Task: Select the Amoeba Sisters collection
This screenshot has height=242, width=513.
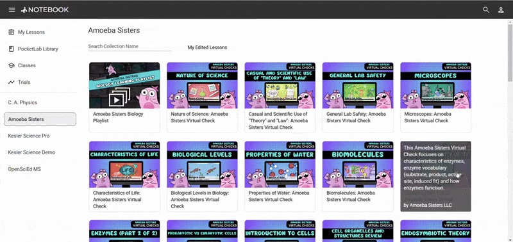Action: pyautogui.click(x=40, y=119)
